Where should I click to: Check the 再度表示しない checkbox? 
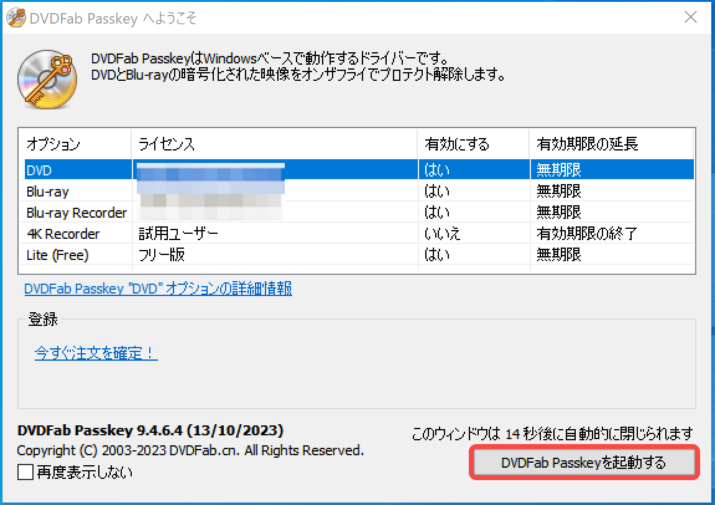[x=25, y=471]
